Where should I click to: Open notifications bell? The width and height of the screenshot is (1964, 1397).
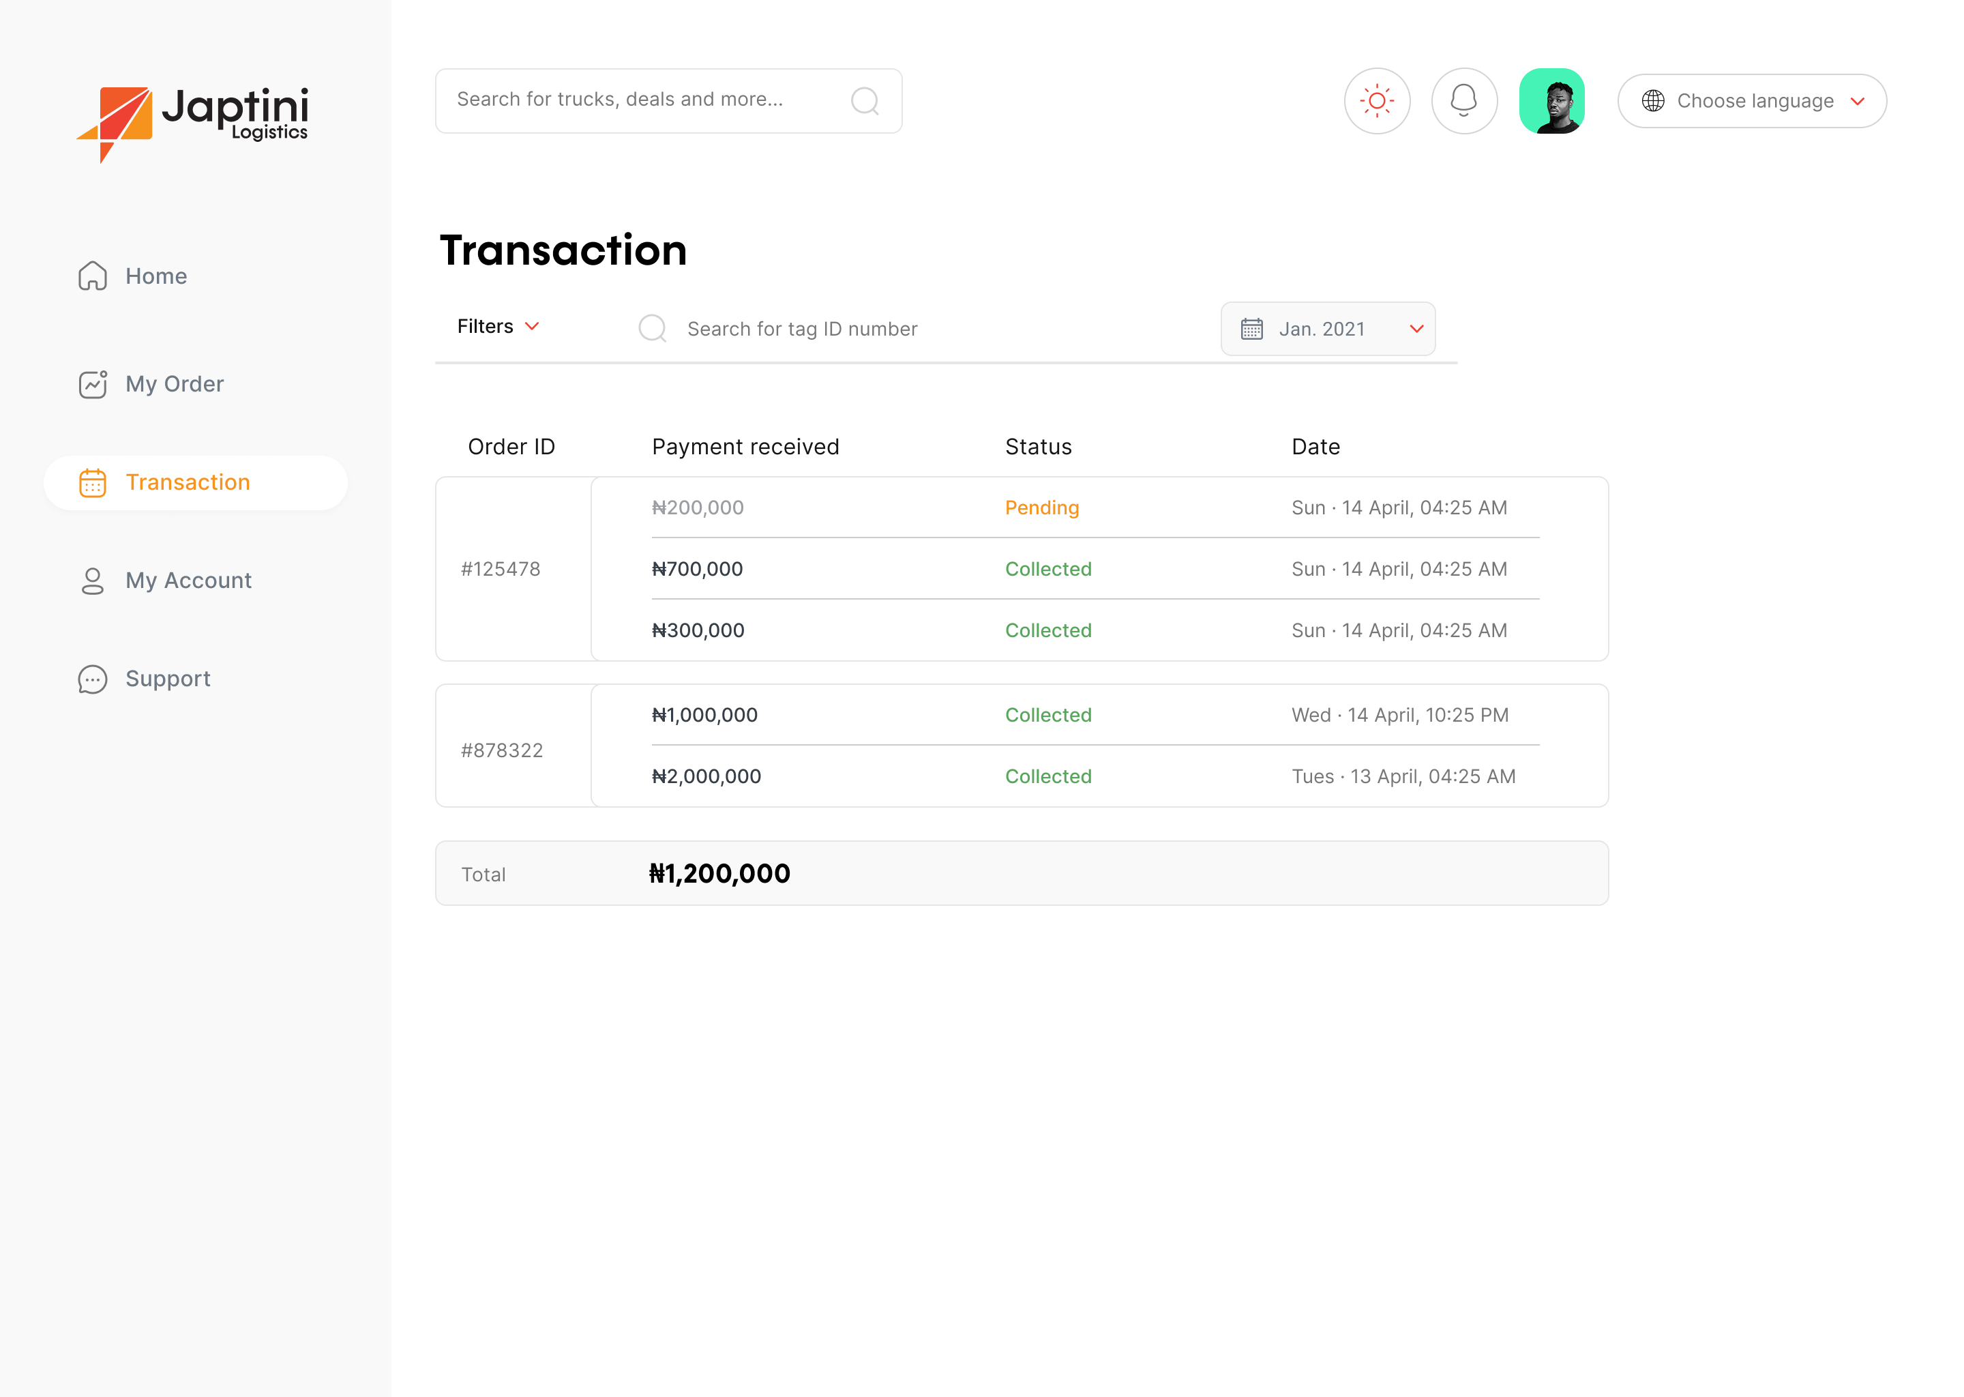tap(1463, 101)
